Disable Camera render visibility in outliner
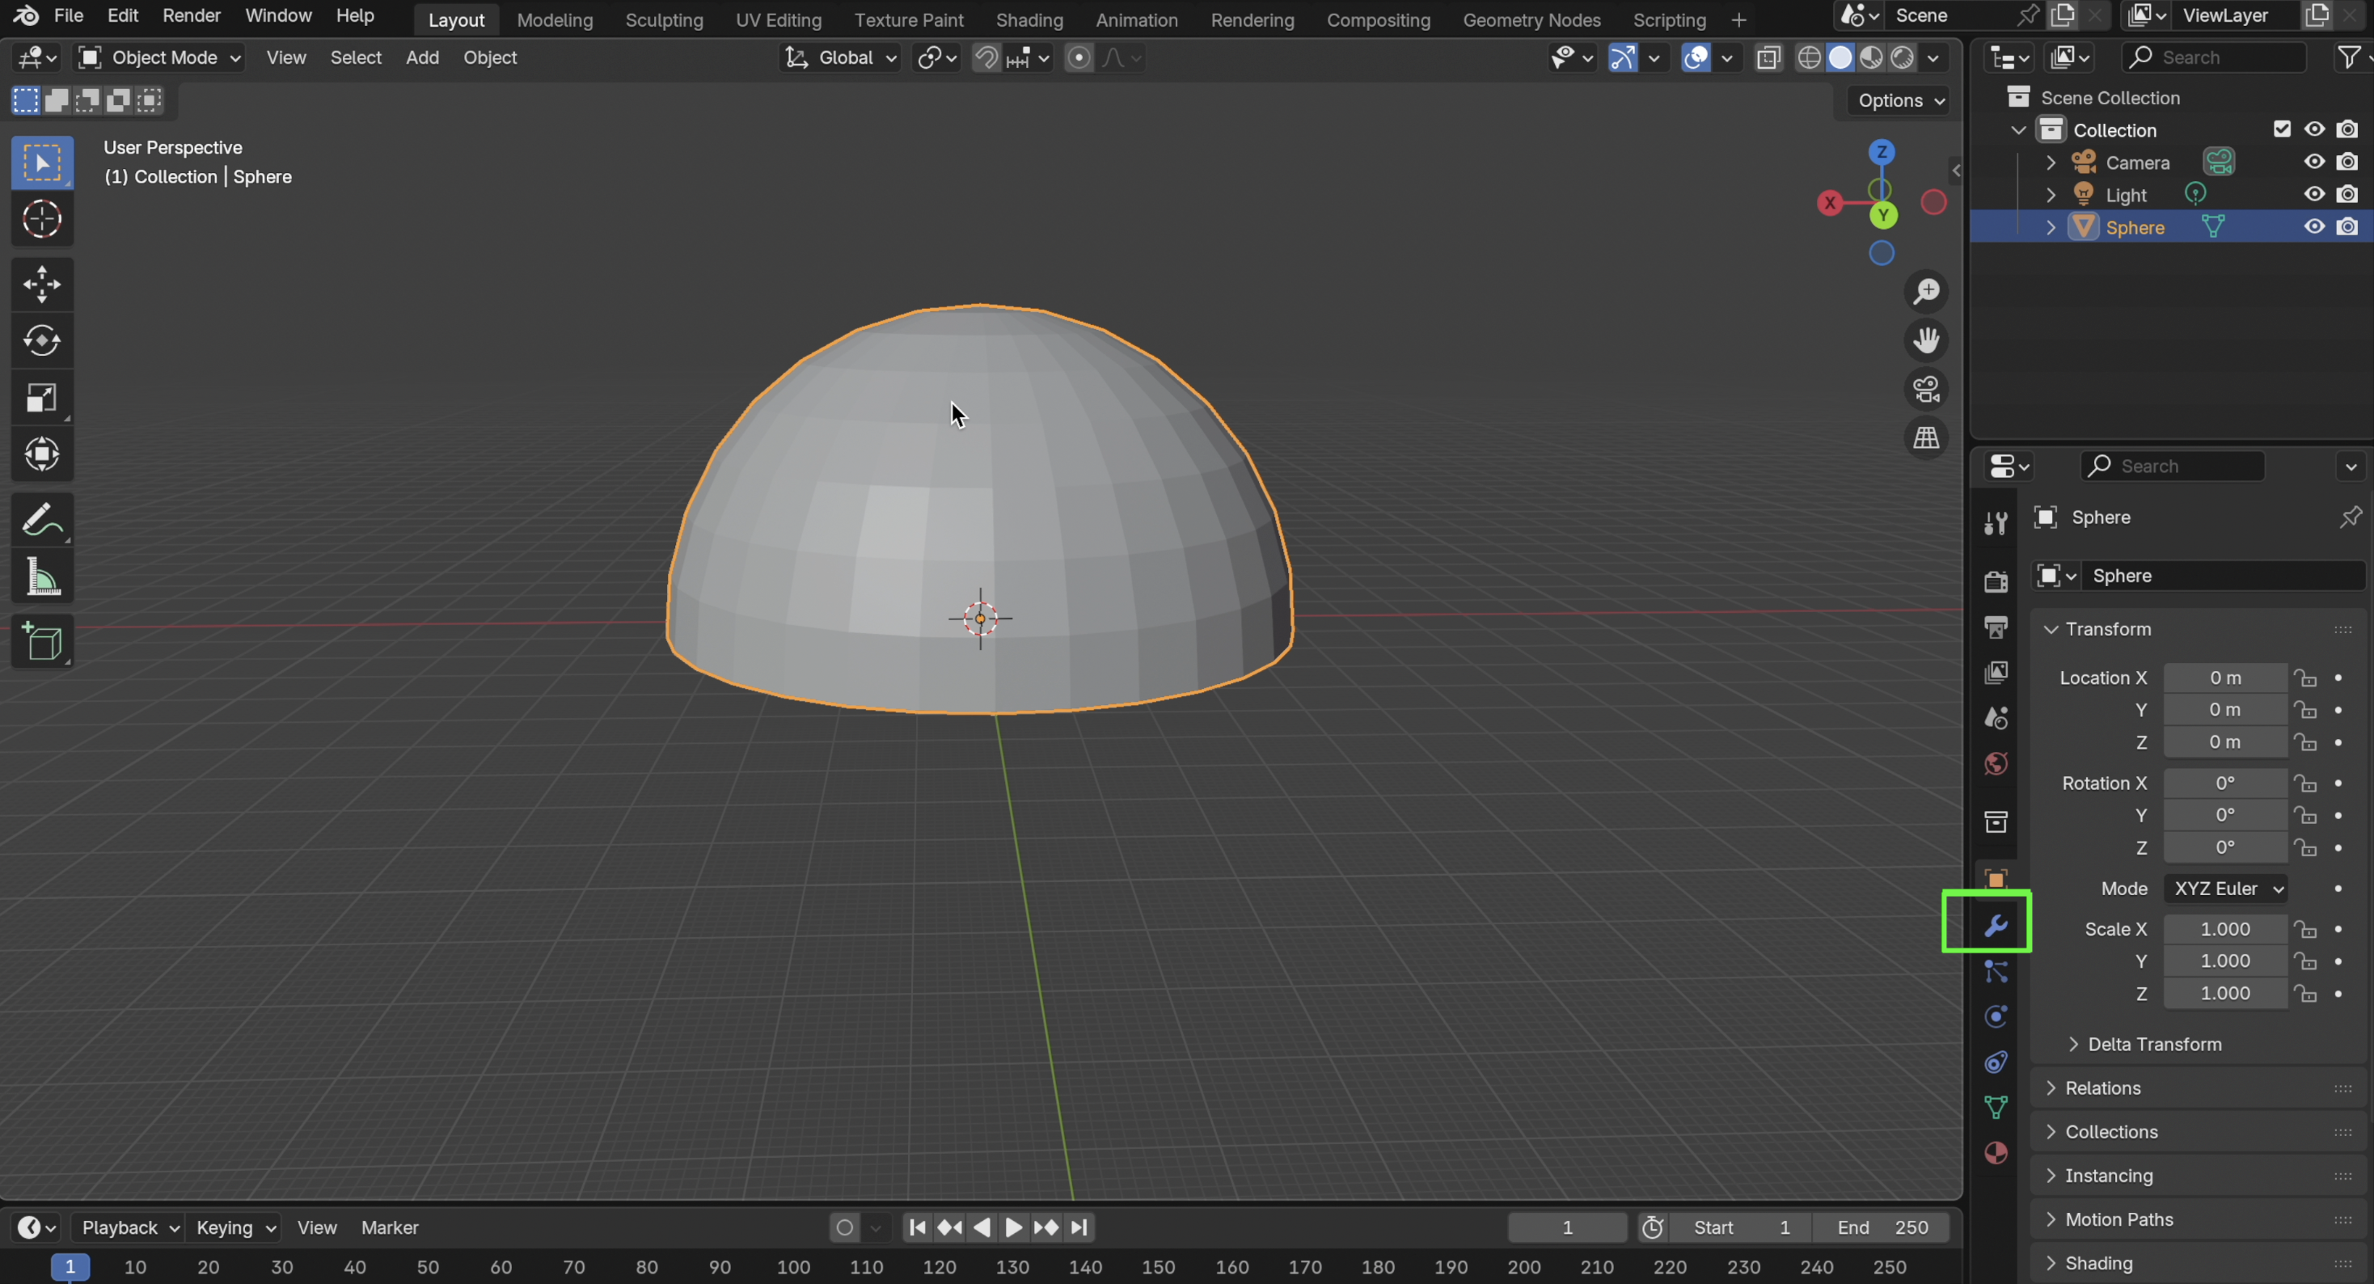This screenshot has height=1284, width=2374. [2347, 163]
